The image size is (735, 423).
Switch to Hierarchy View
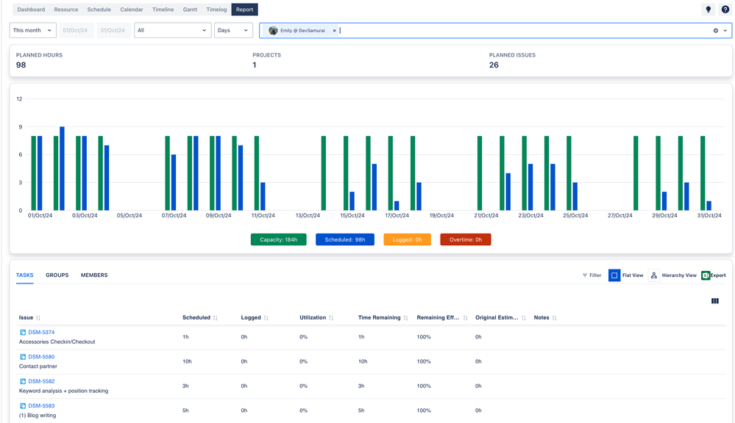[x=654, y=275]
